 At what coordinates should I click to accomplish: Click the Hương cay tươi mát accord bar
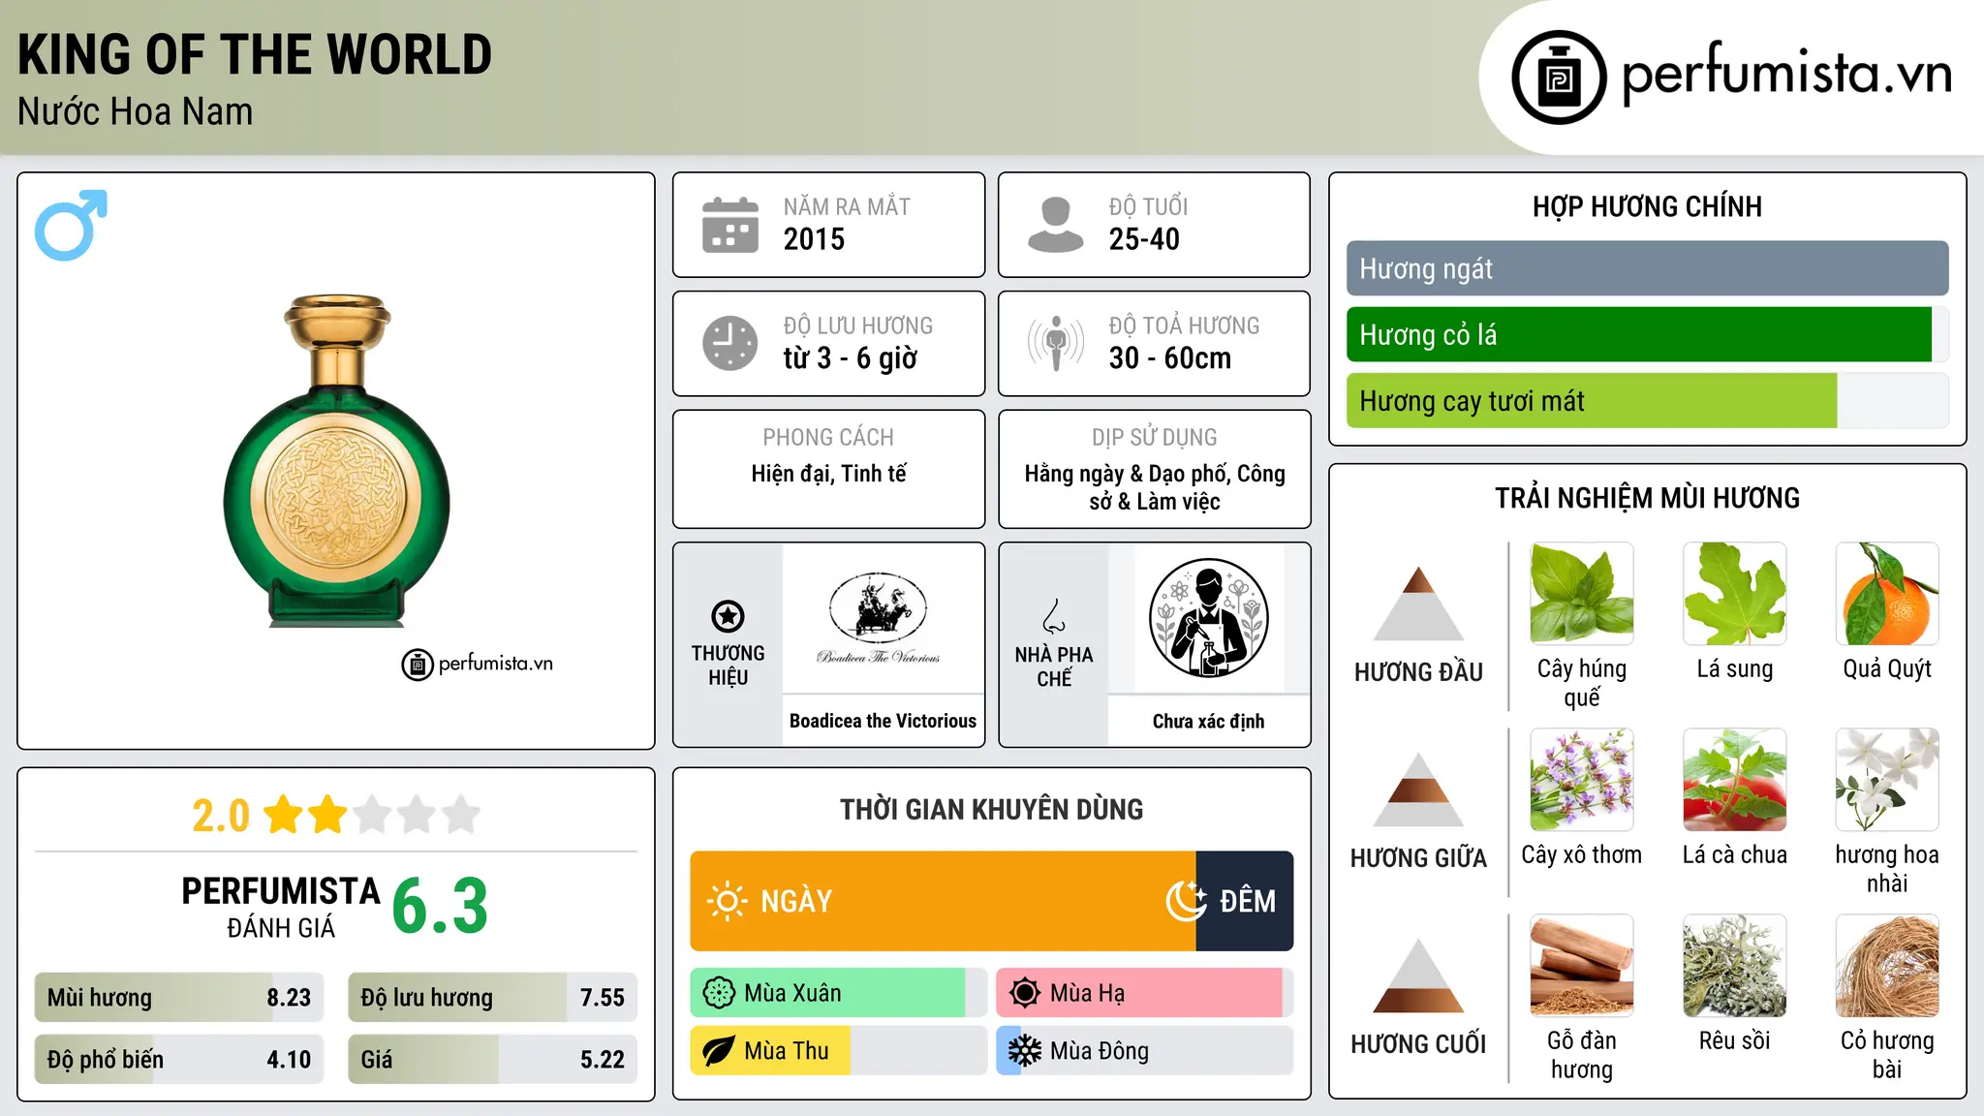coord(1648,400)
